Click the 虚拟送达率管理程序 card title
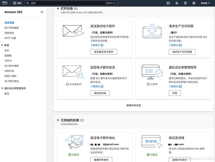The width and height of the screenshot is (215, 162). tap(183, 67)
